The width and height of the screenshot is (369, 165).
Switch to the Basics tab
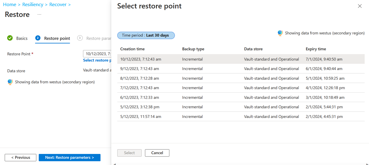pyautogui.click(x=22, y=38)
